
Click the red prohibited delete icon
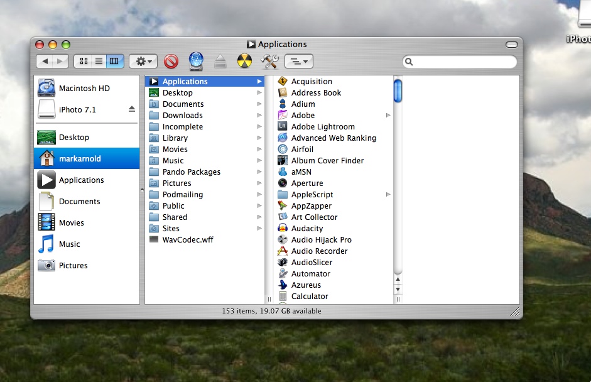171,61
